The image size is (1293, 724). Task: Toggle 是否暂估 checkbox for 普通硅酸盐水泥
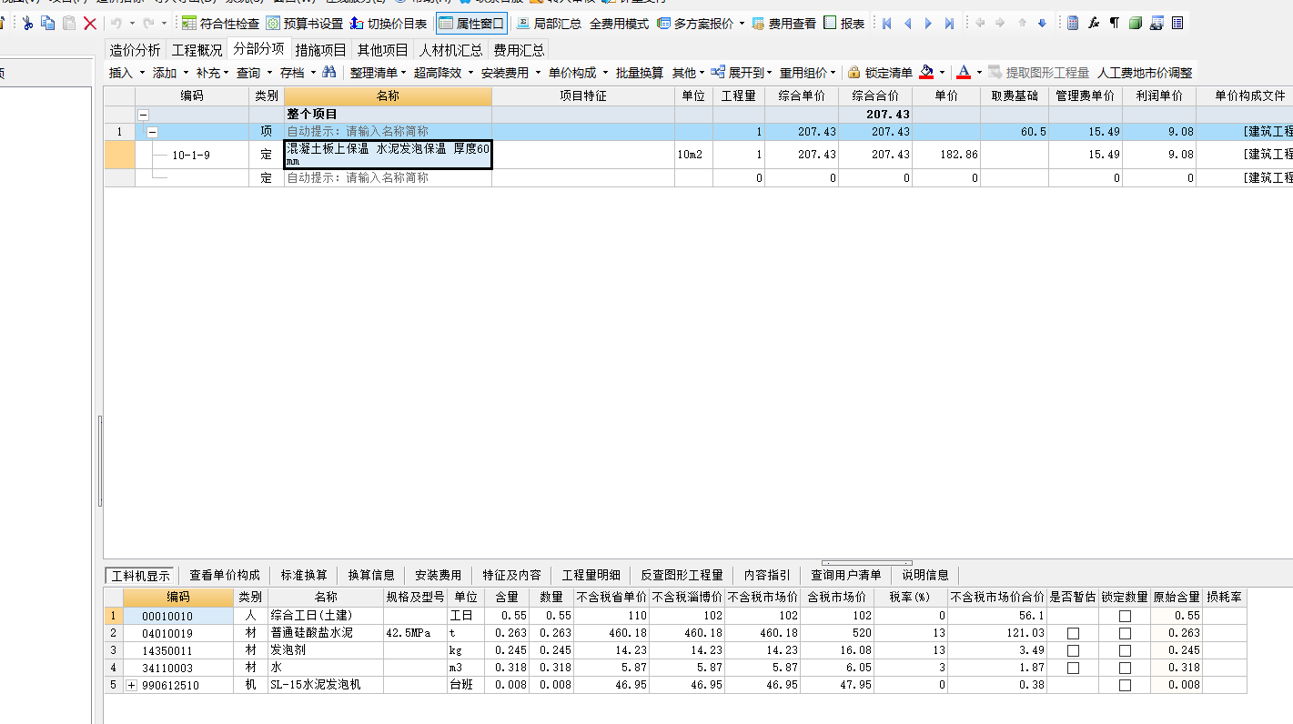click(x=1073, y=633)
